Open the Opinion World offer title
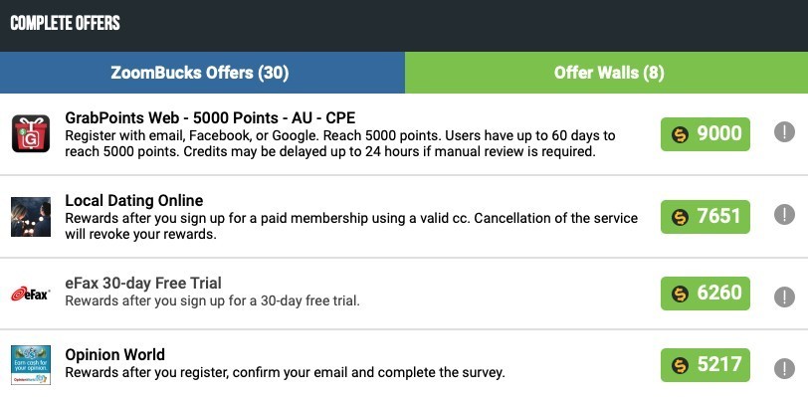This screenshot has width=808, height=397. 114,355
